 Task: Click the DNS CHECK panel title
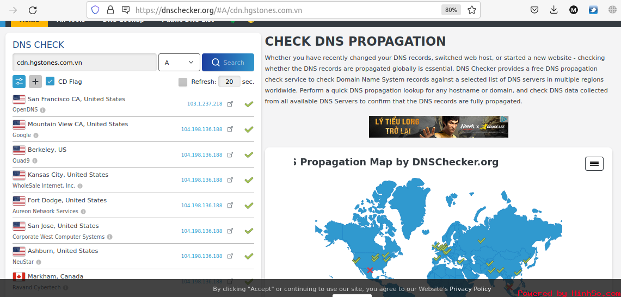click(x=39, y=45)
